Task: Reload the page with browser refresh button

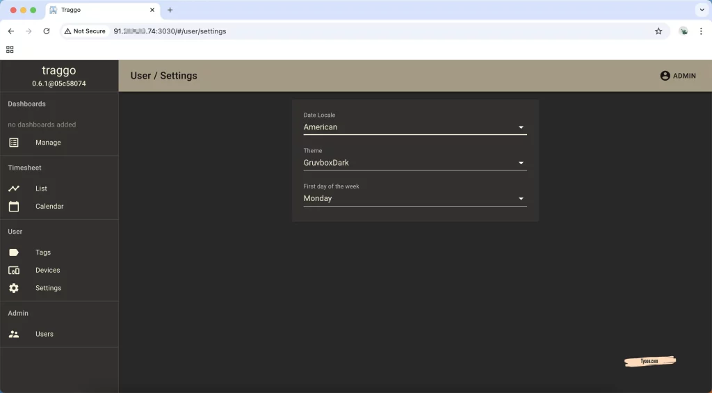Action: (47, 31)
